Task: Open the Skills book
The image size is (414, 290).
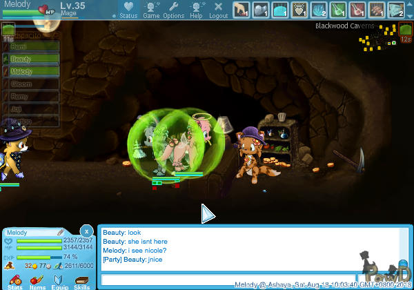Action: click(x=81, y=281)
